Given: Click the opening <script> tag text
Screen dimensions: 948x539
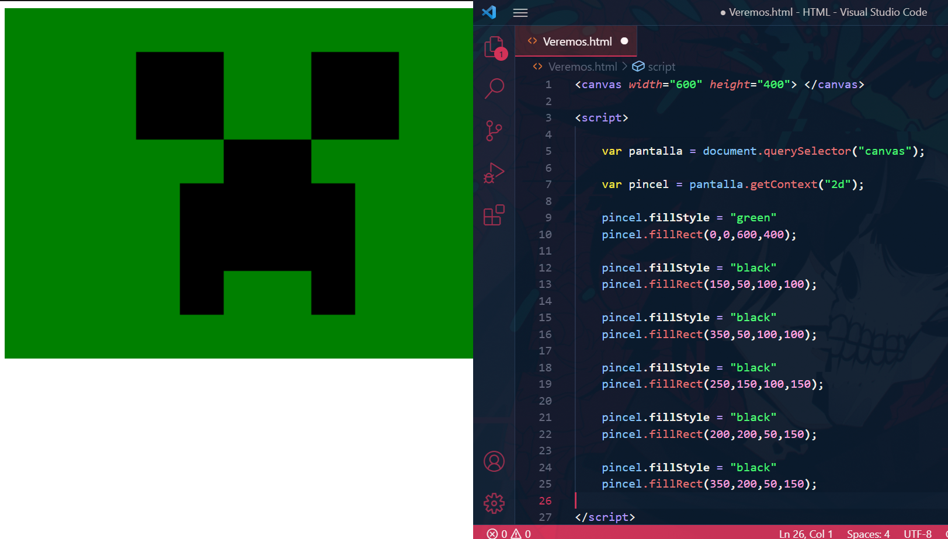Looking at the screenshot, I should [x=602, y=118].
